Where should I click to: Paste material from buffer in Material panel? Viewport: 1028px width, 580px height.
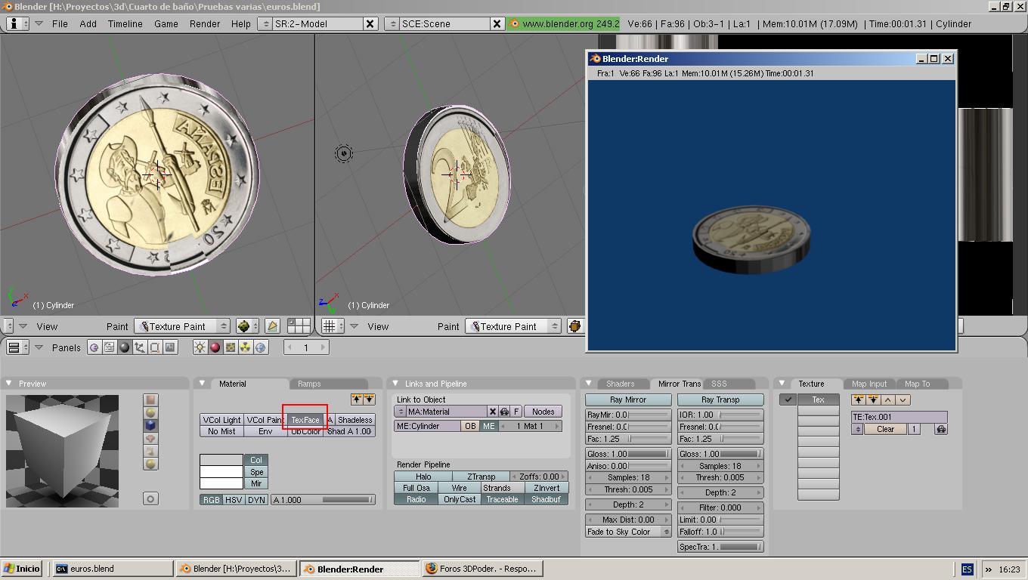pyautogui.click(x=369, y=400)
